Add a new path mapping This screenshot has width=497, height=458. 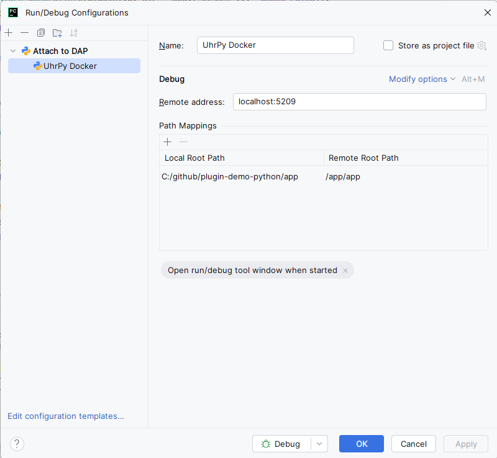(x=167, y=141)
